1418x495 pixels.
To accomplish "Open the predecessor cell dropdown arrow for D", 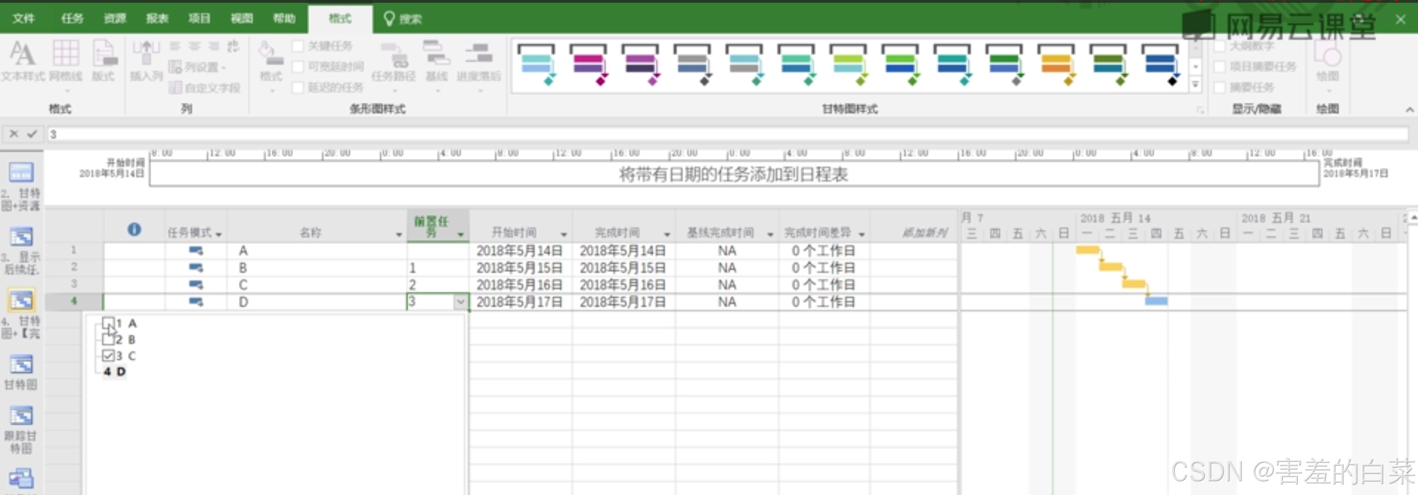I will [x=460, y=302].
